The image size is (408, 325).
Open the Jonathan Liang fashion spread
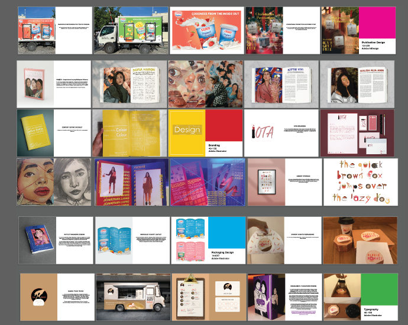tap(130, 181)
